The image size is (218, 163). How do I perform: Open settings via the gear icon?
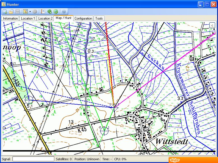pos(35,12)
